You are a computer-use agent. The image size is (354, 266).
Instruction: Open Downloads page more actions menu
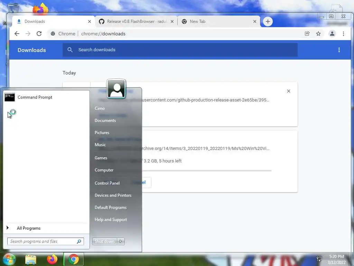pyautogui.click(x=339, y=50)
